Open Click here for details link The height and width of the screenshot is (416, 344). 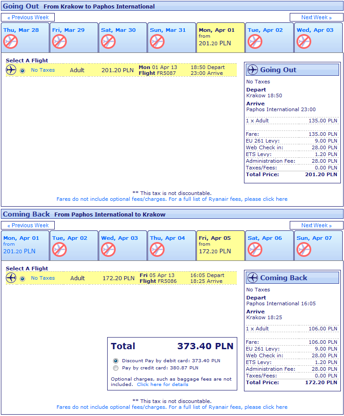pos(162,385)
